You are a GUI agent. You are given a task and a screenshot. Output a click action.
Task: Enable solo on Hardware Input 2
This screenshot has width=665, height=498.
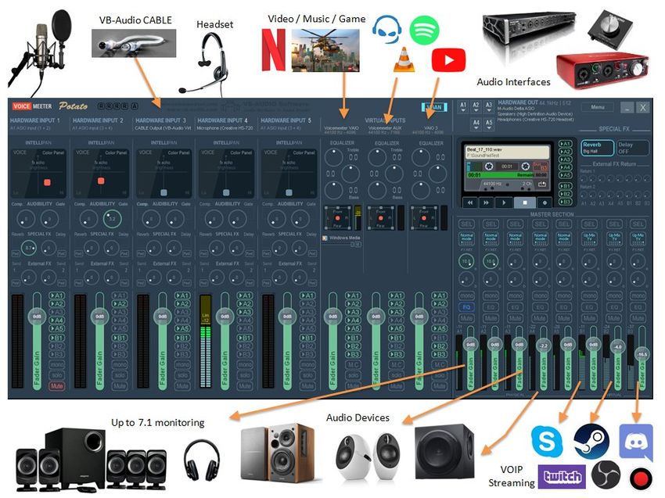click(120, 375)
